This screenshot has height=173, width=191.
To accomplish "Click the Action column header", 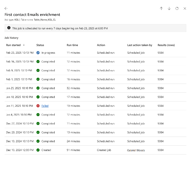I will (x=101, y=45).
